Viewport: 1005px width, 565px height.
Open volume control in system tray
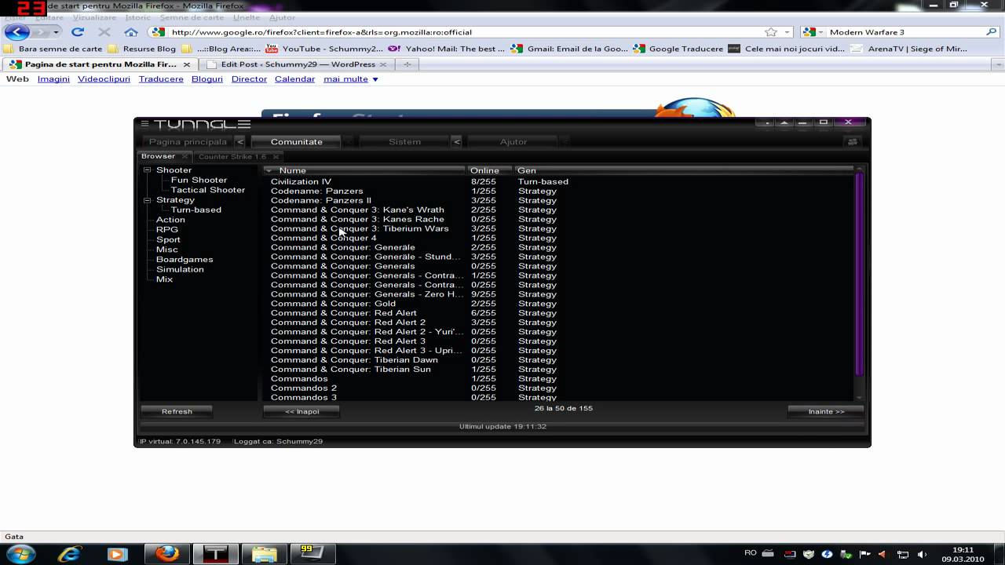(x=922, y=554)
